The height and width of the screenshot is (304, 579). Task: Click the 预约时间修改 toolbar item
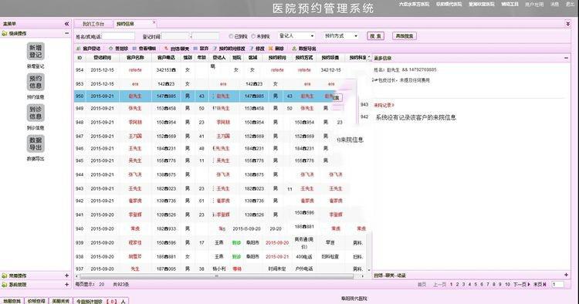[229, 49]
